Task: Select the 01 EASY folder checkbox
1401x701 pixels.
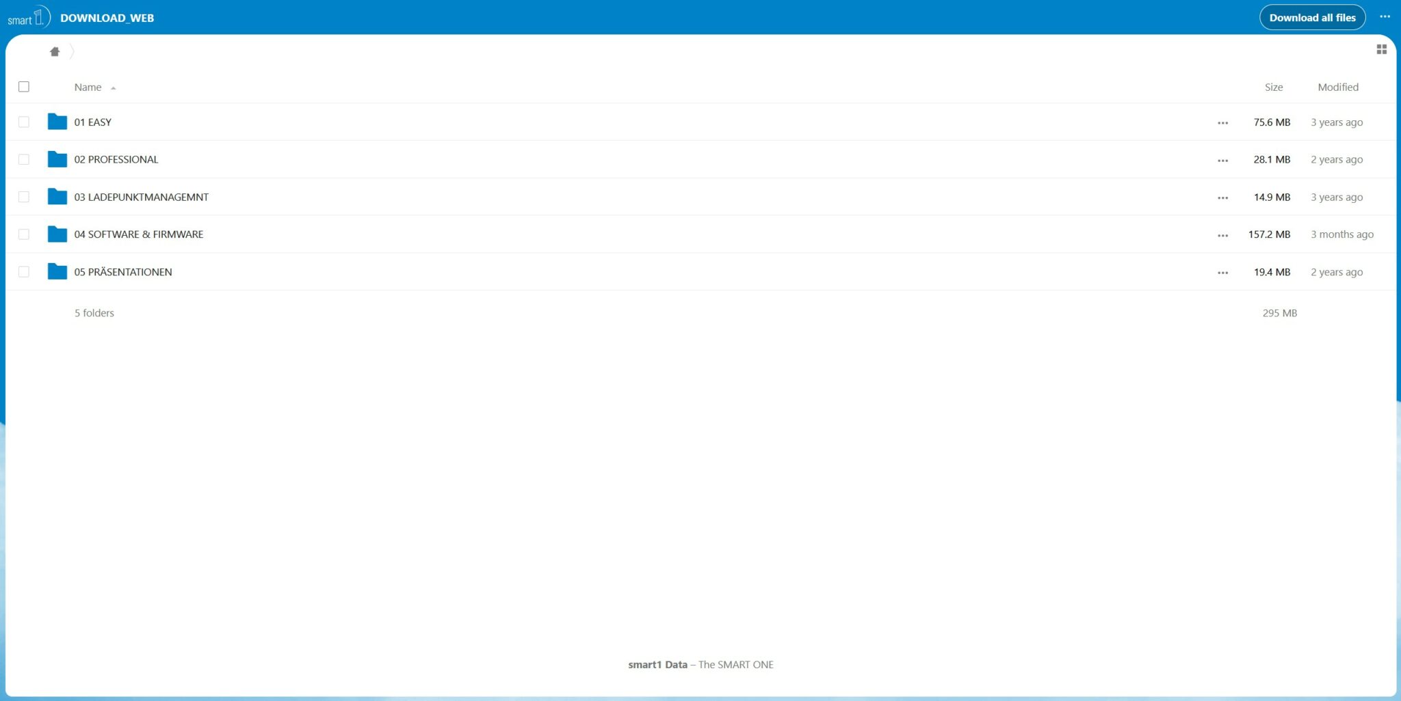Action: pyautogui.click(x=24, y=122)
